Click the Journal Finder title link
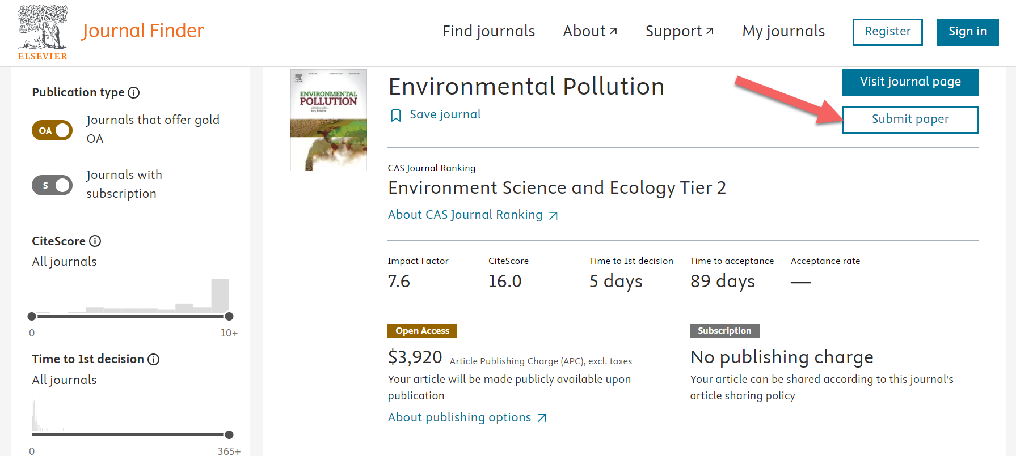This screenshot has height=456, width=1016. pos(143,31)
